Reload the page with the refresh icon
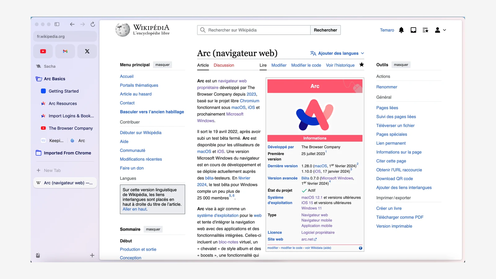The image size is (496, 279). click(93, 24)
